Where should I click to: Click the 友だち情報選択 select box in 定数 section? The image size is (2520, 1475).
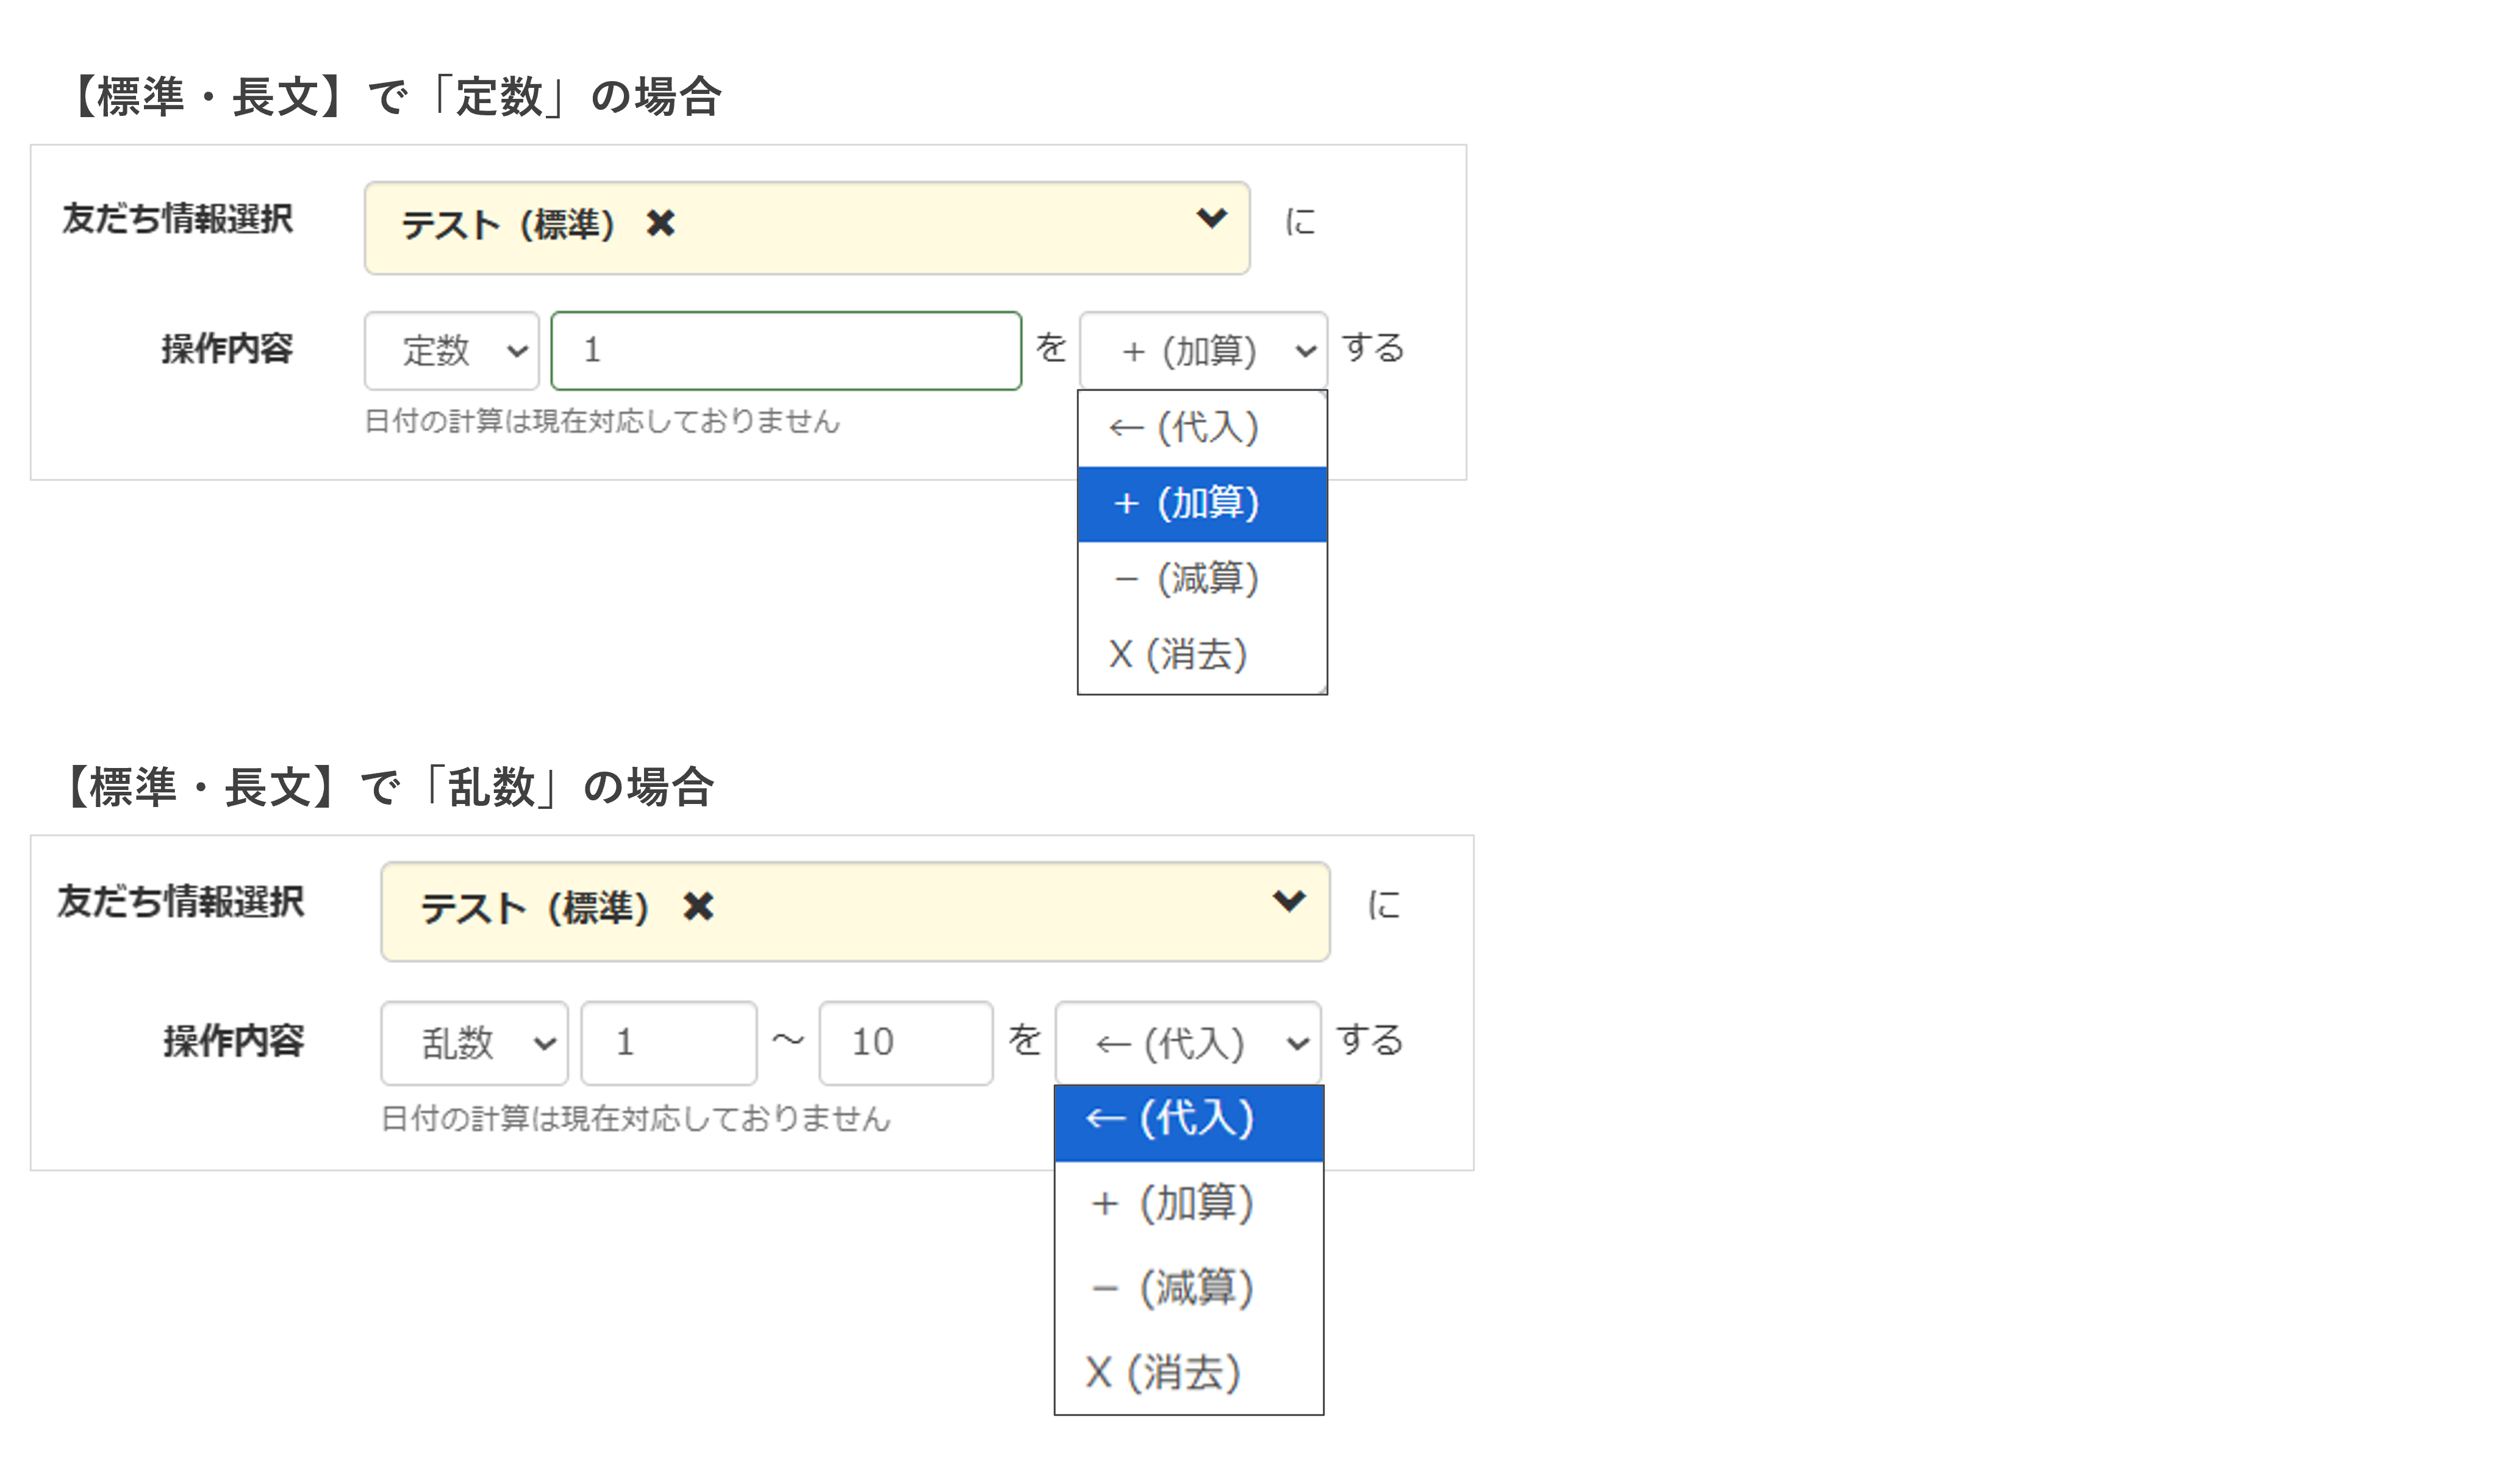(x=807, y=228)
